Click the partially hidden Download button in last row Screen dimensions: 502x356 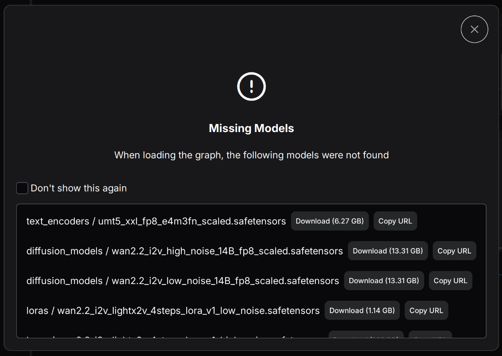[366, 335]
